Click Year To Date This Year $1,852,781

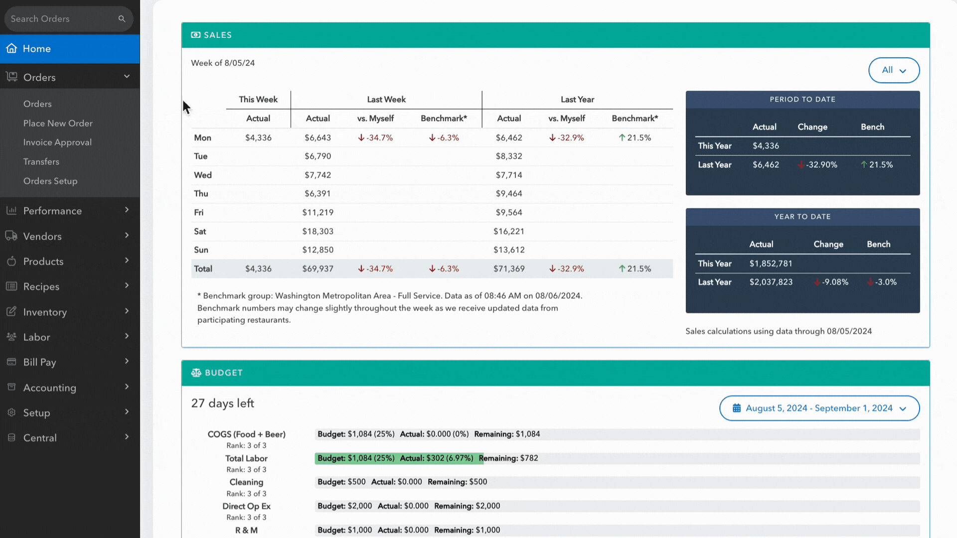pos(771,264)
